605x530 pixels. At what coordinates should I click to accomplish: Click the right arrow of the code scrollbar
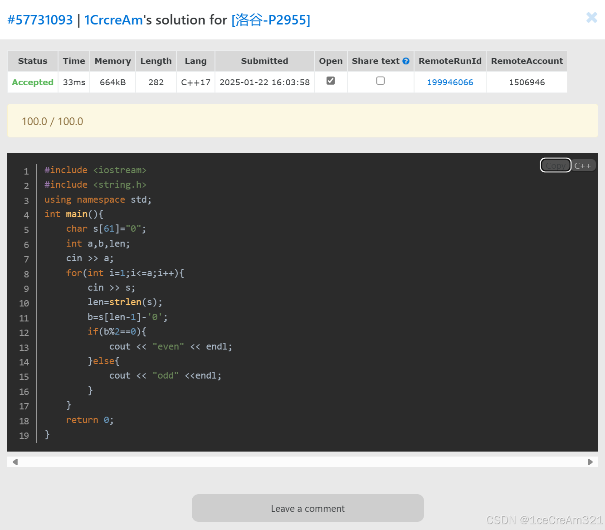coord(590,462)
